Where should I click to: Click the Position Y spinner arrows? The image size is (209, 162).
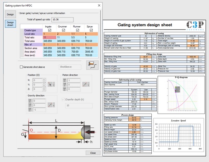(44, 85)
